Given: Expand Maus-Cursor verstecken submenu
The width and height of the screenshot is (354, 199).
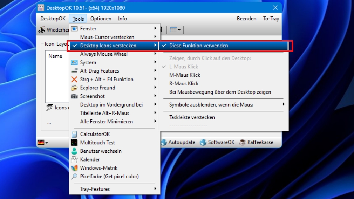Looking at the screenshot, I should (155, 37).
